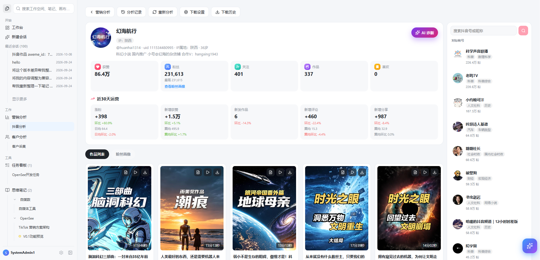Screen dimensions: 540x260
Task: Play the 潮痕 video
Action: coord(208,172)
